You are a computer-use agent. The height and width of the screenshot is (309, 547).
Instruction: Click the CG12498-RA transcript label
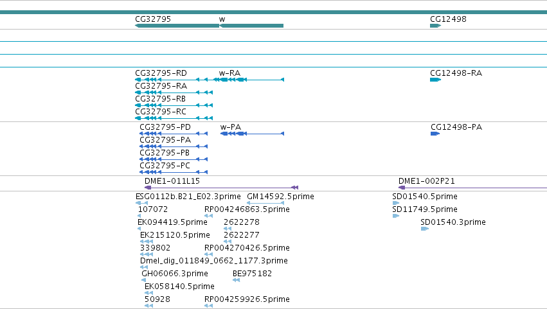click(456, 73)
